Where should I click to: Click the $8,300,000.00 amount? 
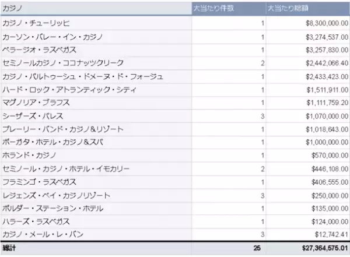tap(327, 23)
